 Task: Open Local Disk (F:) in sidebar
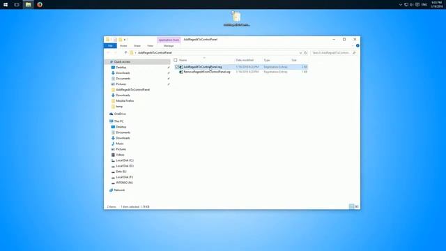click(124, 177)
